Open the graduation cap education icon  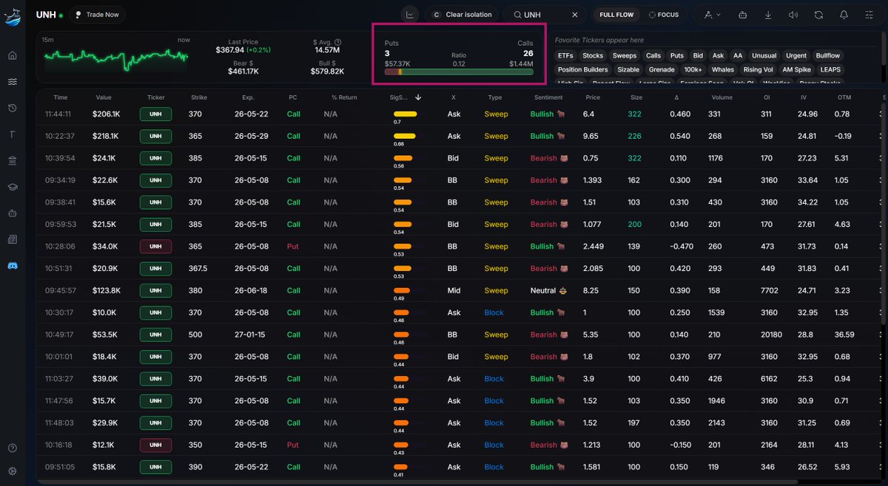12,187
